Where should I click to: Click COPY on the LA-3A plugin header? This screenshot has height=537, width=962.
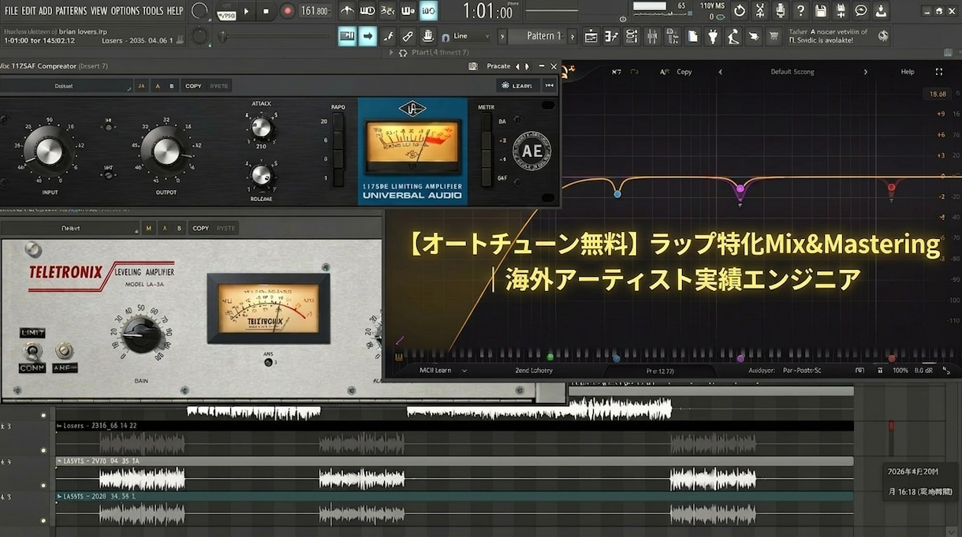click(201, 228)
